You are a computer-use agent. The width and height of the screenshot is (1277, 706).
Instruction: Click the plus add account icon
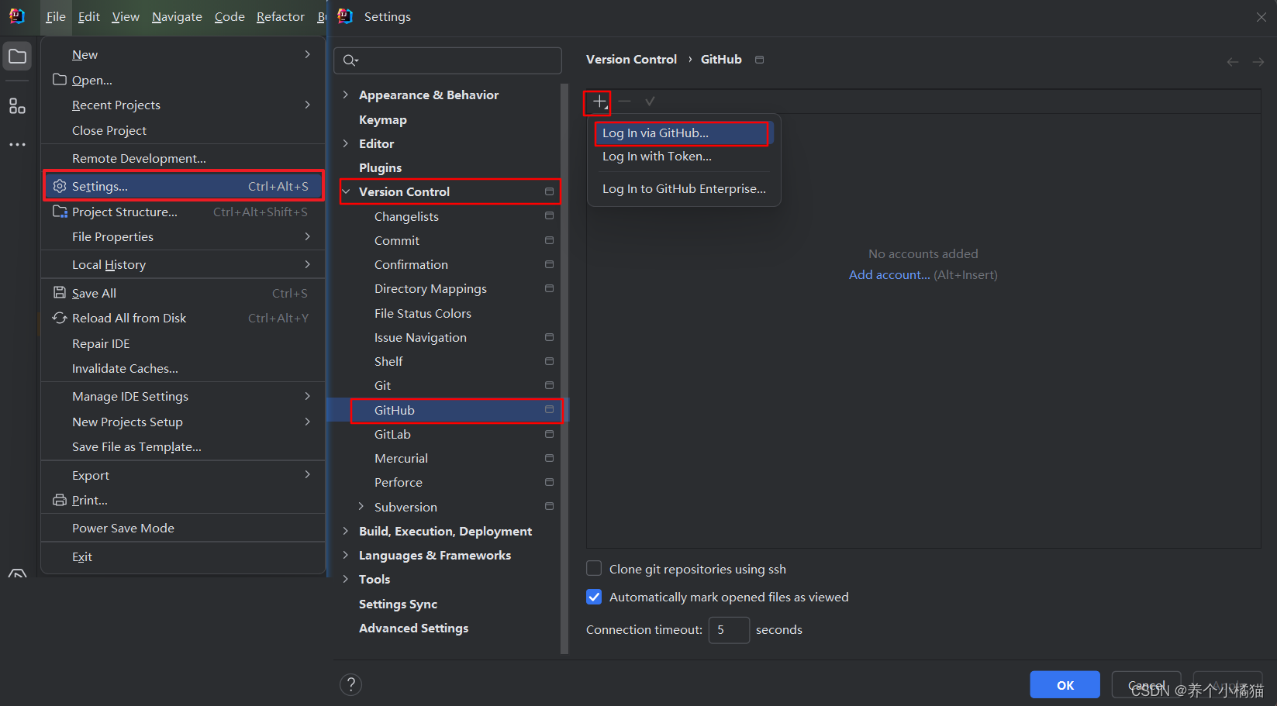coord(599,102)
